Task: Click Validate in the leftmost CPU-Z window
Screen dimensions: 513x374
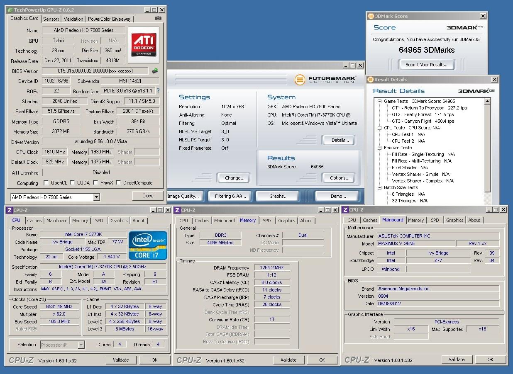Action: [121, 360]
